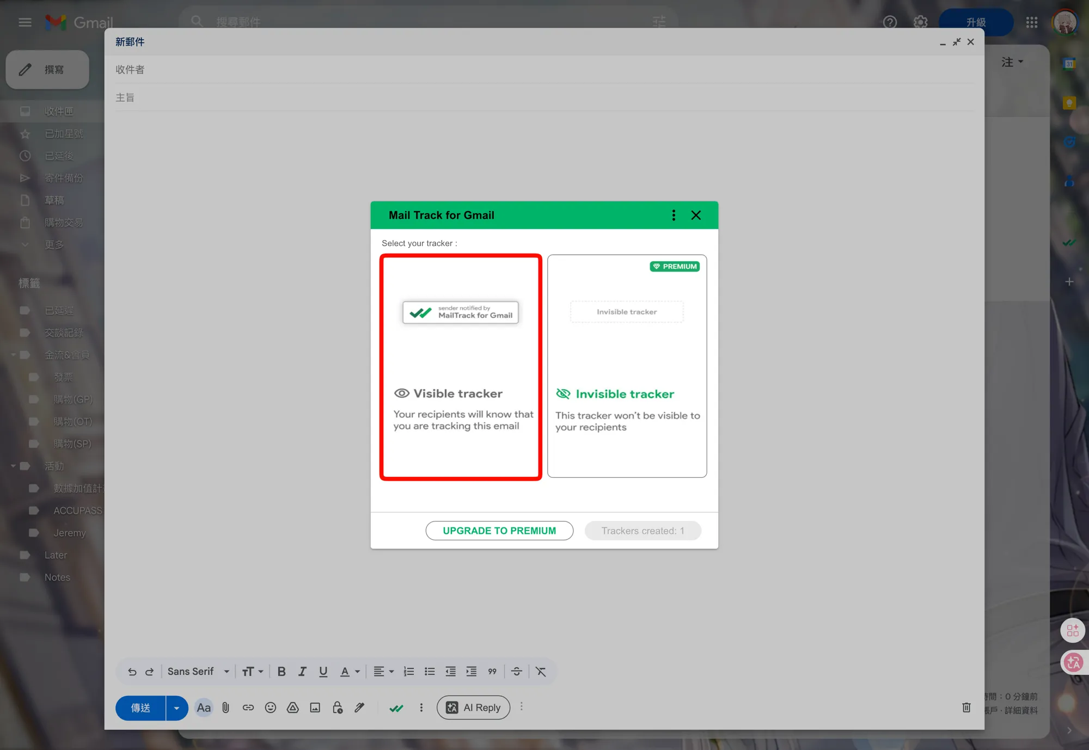Open the Google apps grid icon

[x=1032, y=22]
